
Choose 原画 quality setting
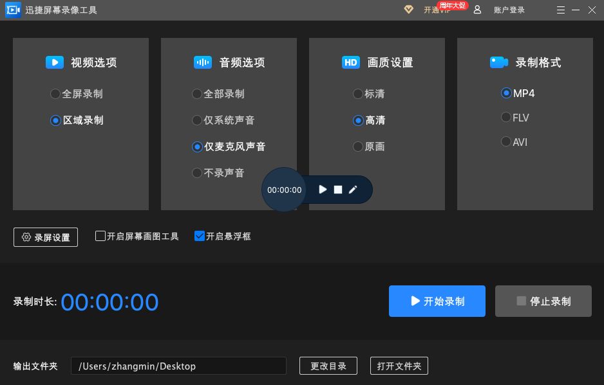point(358,147)
